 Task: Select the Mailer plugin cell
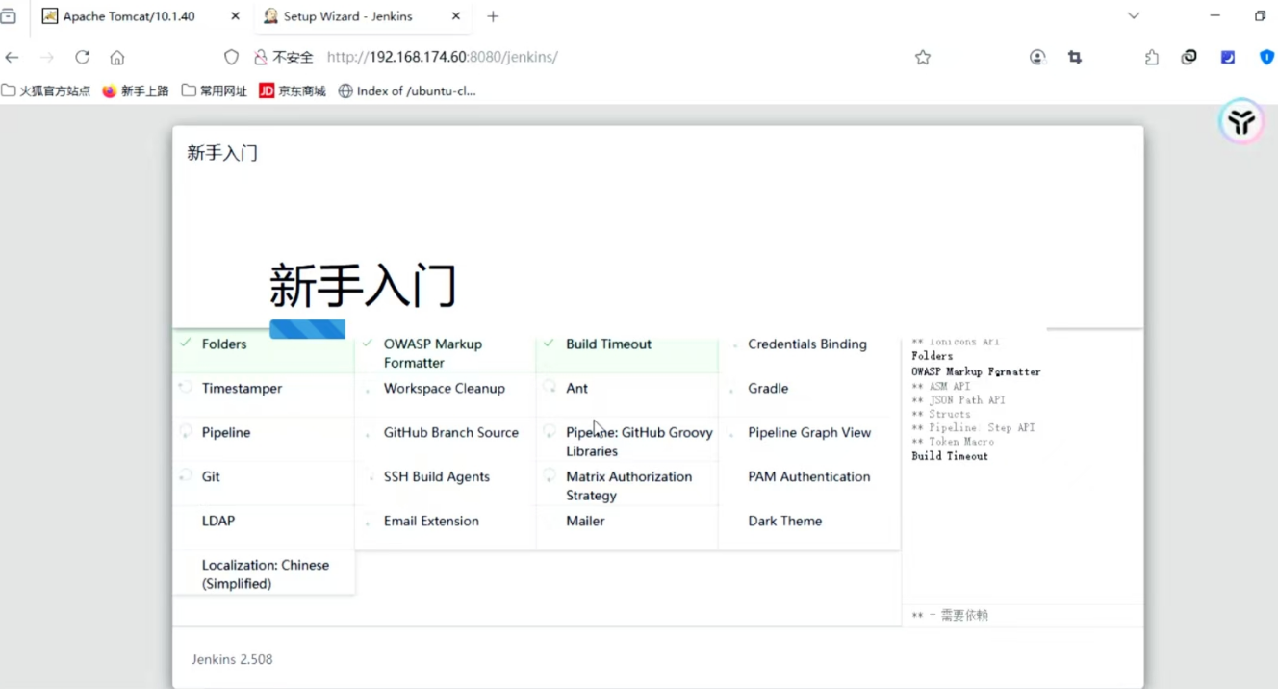click(627, 527)
